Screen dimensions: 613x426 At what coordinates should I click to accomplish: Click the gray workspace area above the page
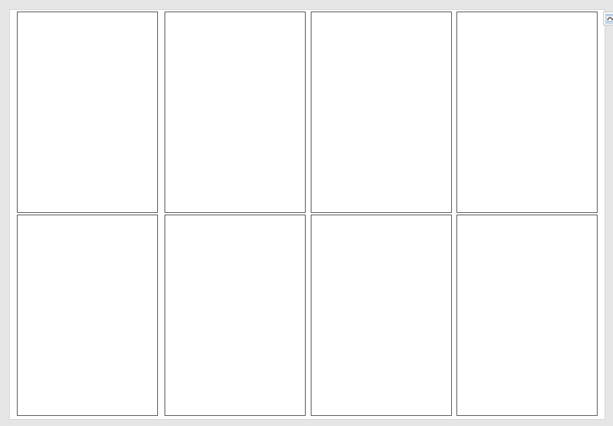(306, 4)
